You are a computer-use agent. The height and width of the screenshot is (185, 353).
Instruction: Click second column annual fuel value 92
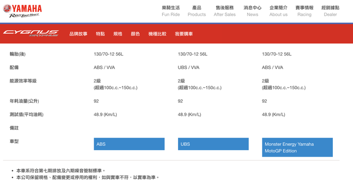point(180,101)
